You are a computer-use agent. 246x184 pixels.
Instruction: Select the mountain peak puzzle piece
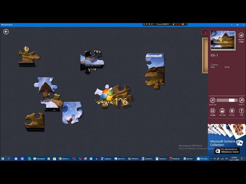[45, 87]
